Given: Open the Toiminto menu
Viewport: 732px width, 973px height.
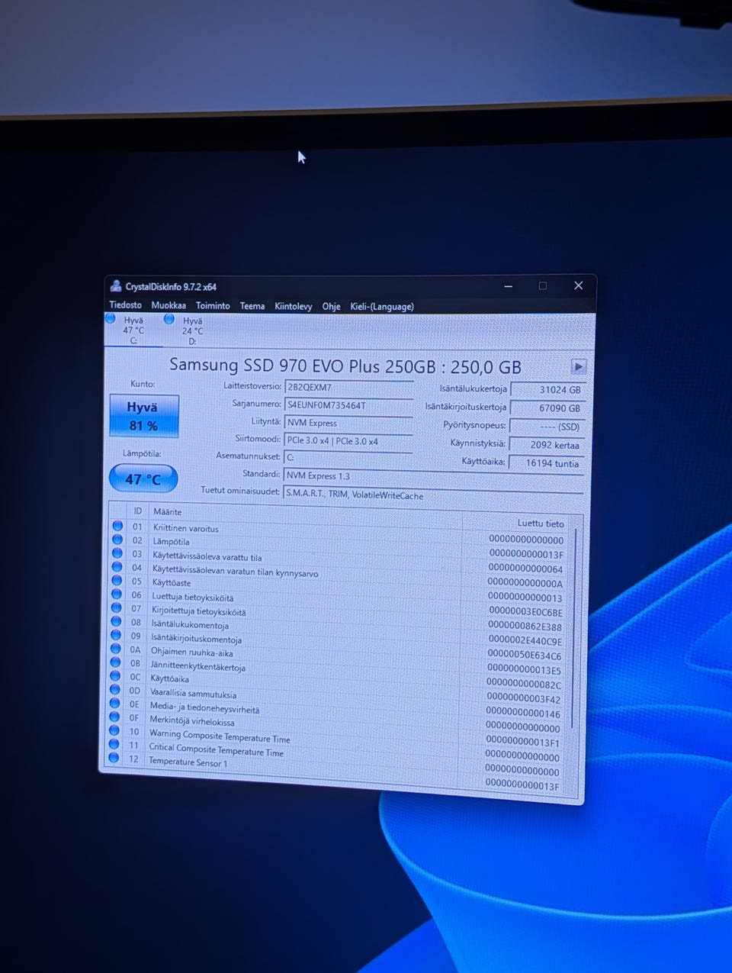Looking at the screenshot, I should point(213,305).
